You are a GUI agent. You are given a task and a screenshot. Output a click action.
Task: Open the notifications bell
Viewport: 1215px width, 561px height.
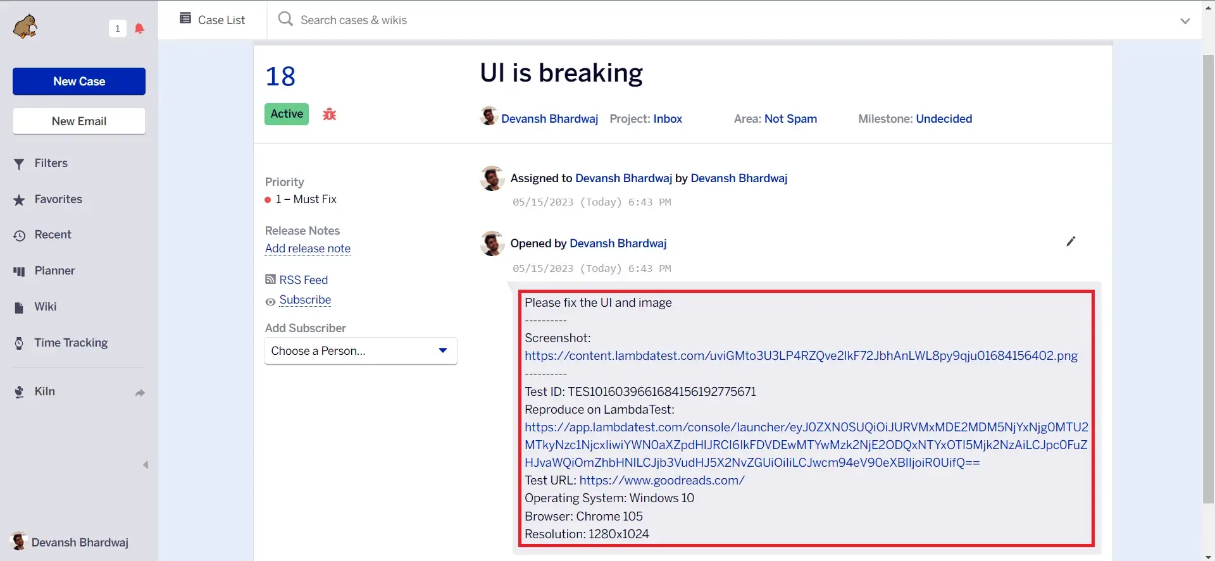pos(139,28)
